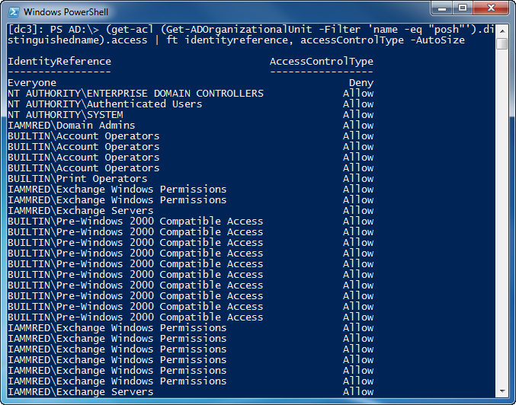Click the NT AUTHORITY\SYSTEM entry

(66, 114)
